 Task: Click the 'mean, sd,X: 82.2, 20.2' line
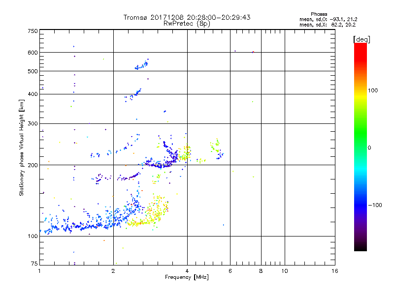328,25
